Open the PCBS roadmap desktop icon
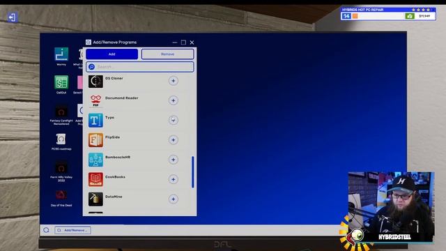446x251 pixels. [x=61, y=139]
